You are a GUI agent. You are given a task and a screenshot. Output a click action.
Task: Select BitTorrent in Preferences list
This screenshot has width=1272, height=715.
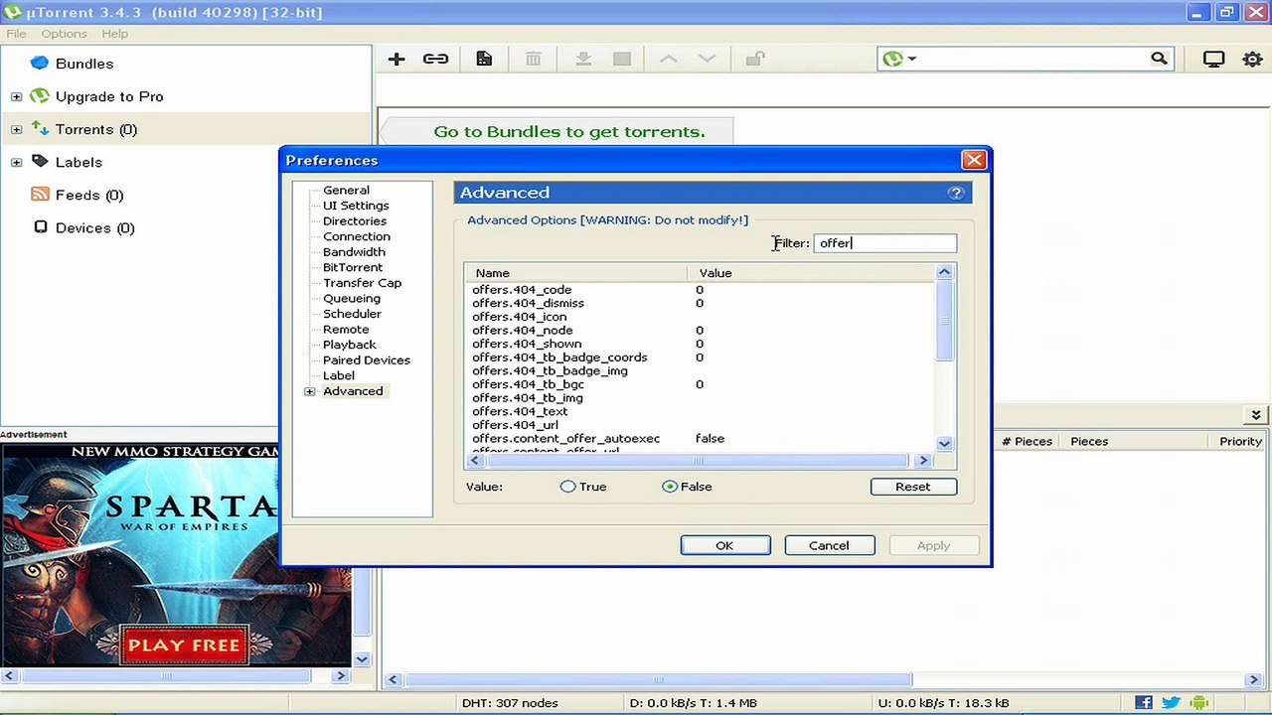[x=353, y=267]
